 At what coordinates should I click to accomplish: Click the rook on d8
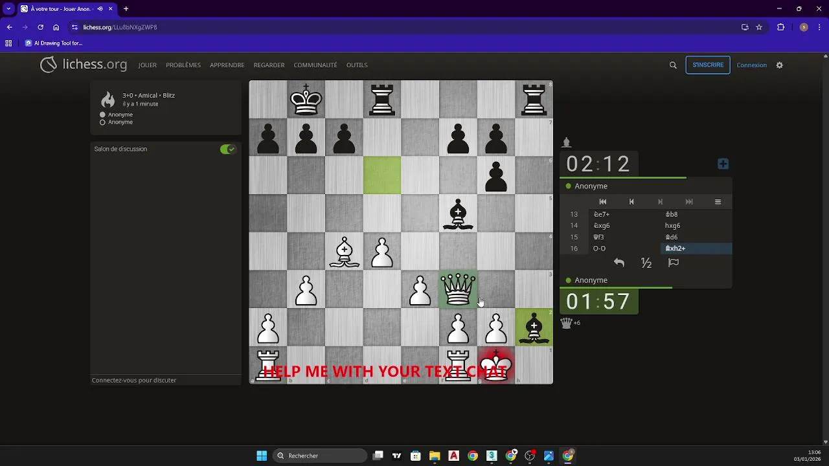pos(382,100)
